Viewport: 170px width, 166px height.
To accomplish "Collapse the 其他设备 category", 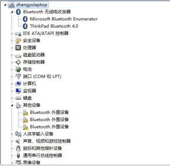I will pos(12,105).
